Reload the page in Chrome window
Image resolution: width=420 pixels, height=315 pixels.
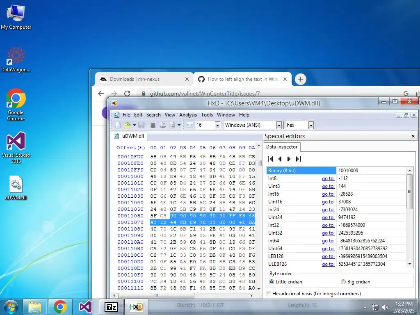point(127,94)
